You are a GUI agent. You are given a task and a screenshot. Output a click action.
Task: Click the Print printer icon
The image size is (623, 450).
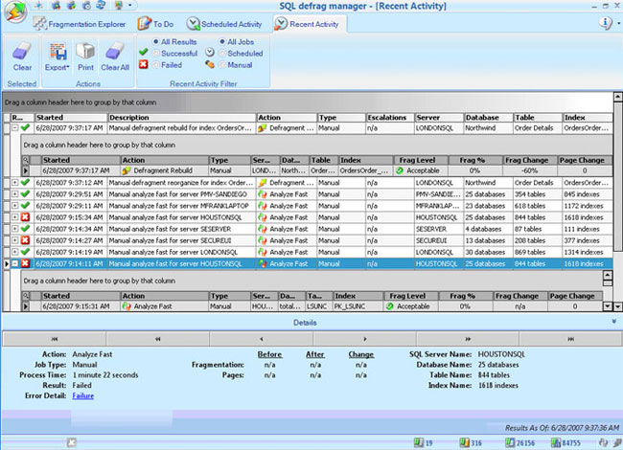pos(85,52)
